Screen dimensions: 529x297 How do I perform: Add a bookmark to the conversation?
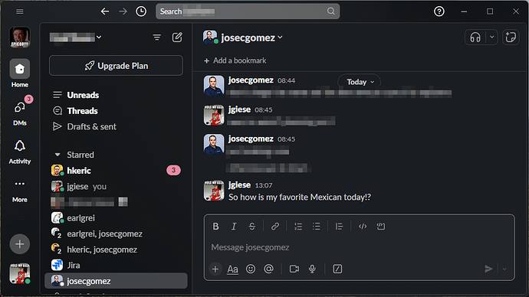click(235, 60)
